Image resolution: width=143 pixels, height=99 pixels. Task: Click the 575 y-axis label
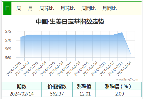click(8, 31)
